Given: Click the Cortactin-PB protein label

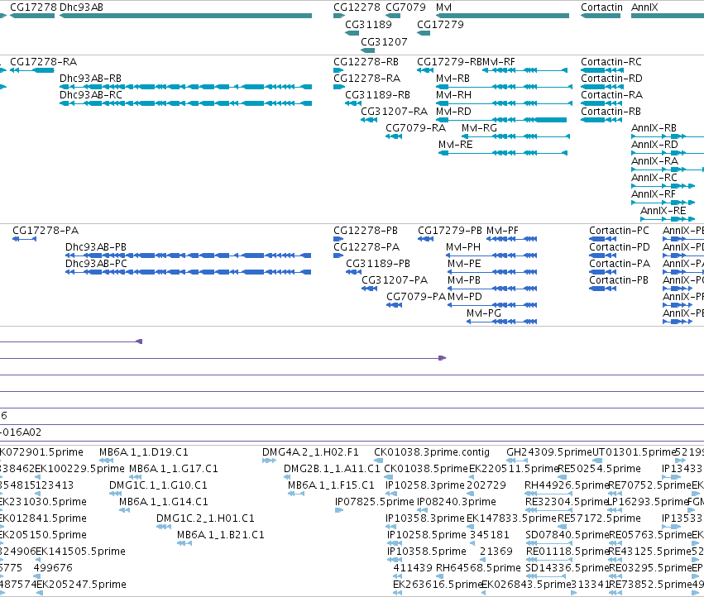Looking at the screenshot, I should click(x=619, y=280).
